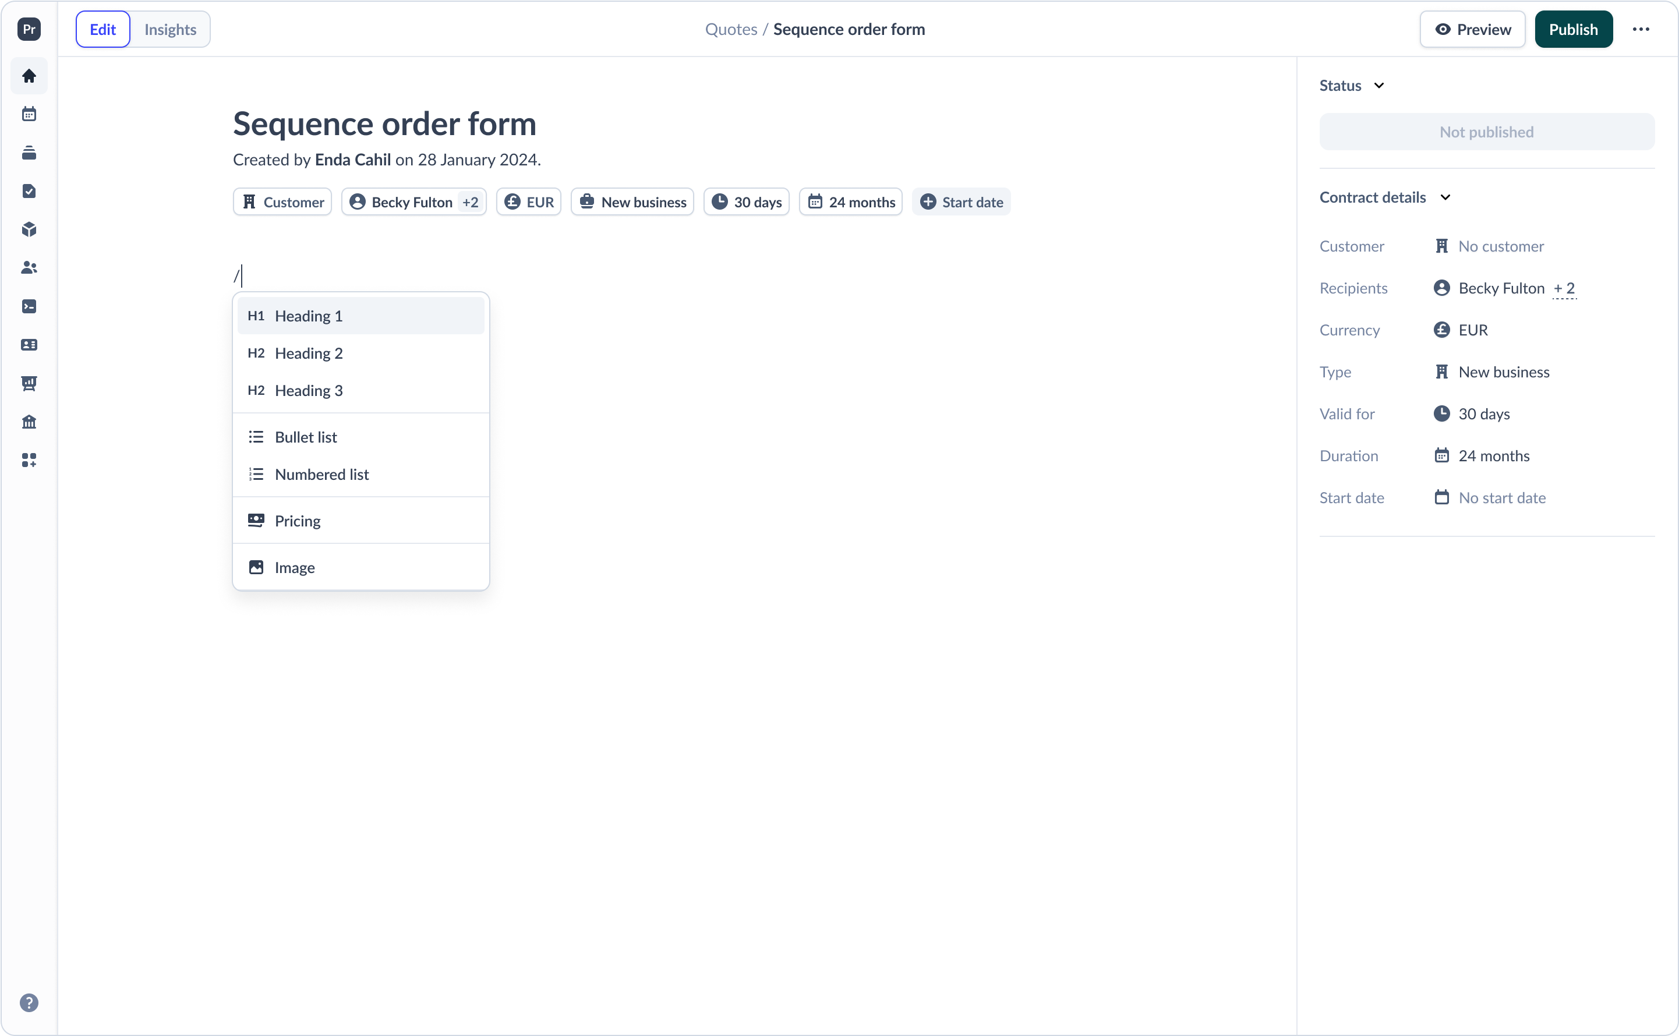Open the EUR currency chip dropdown
This screenshot has width=1679, height=1036.
529,202
